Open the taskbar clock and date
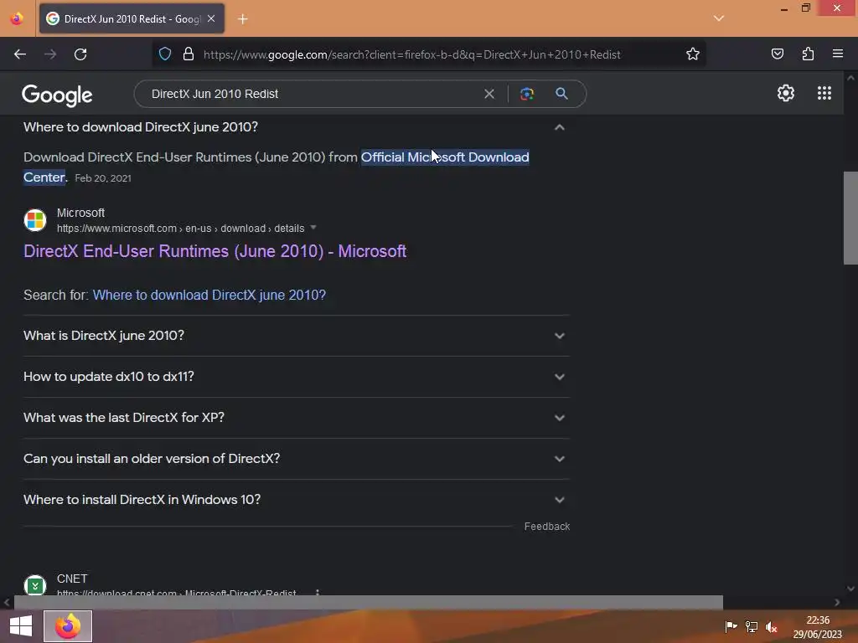The width and height of the screenshot is (858, 643). (818, 626)
